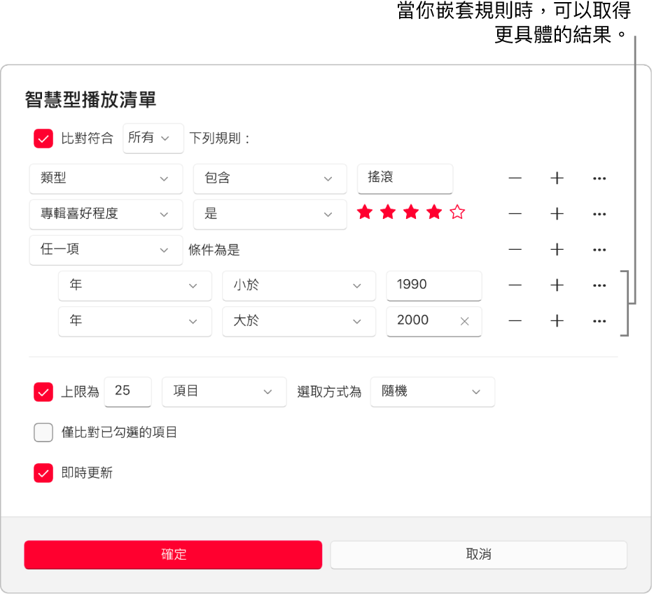Open the 包含 comparison dropdown
654x594 pixels.
[x=270, y=178]
